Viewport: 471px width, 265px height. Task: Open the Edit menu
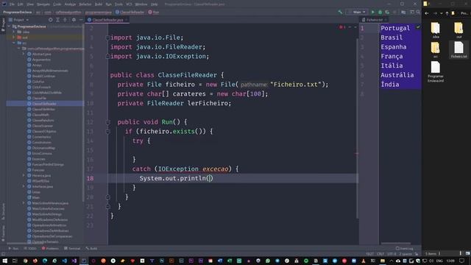[x=20, y=4]
